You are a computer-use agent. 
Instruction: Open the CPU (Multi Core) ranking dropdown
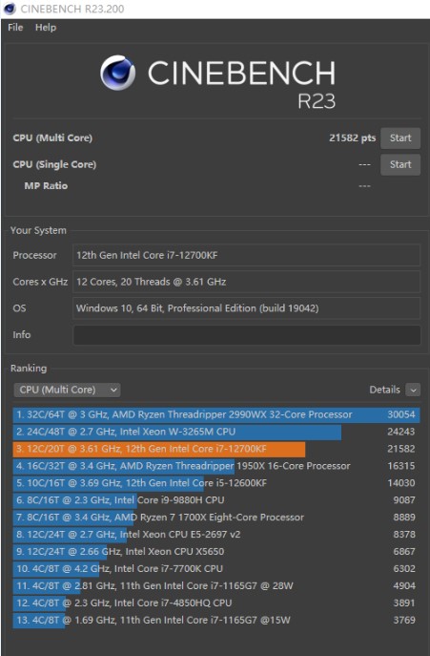pos(68,390)
